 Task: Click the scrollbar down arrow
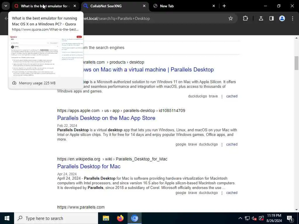296,210
